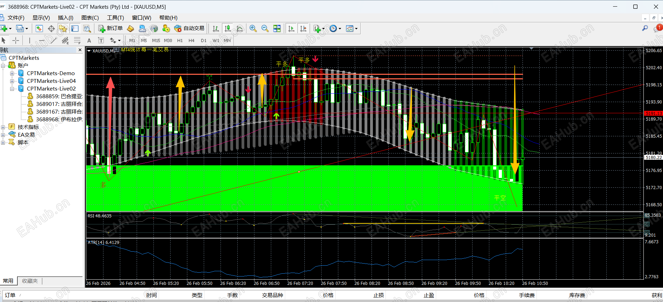
Task: Switch to candlestick chart mode
Action: (x=228, y=28)
